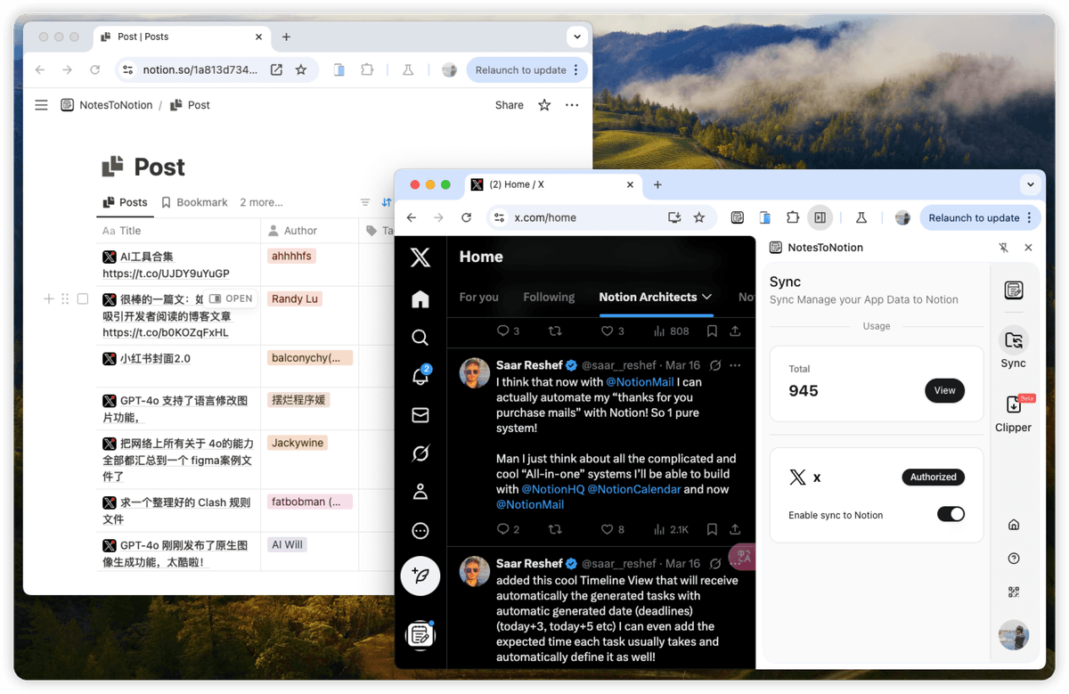Expand Notion Architects list dropdown on X
This screenshot has width=1069, height=694.
pyautogui.click(x=706, y=297)
